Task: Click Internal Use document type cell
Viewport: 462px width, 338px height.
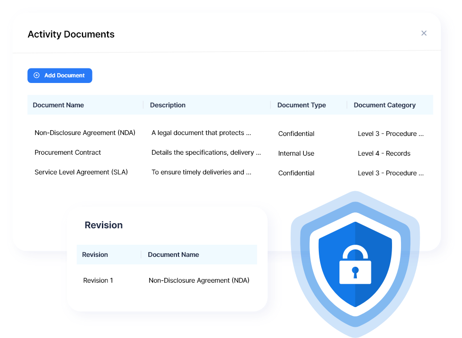Action: coord(296,153)
